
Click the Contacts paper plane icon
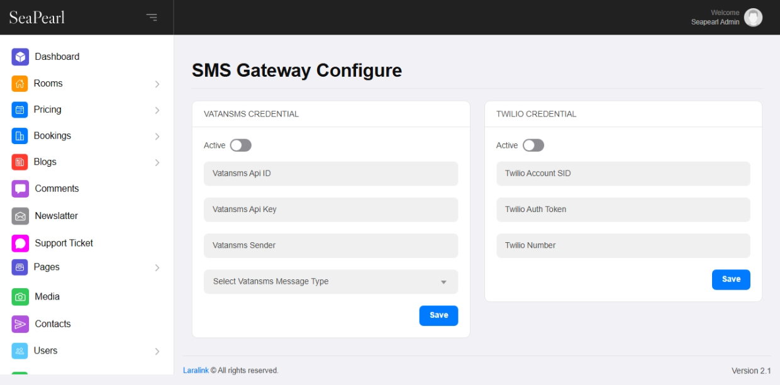20,324
